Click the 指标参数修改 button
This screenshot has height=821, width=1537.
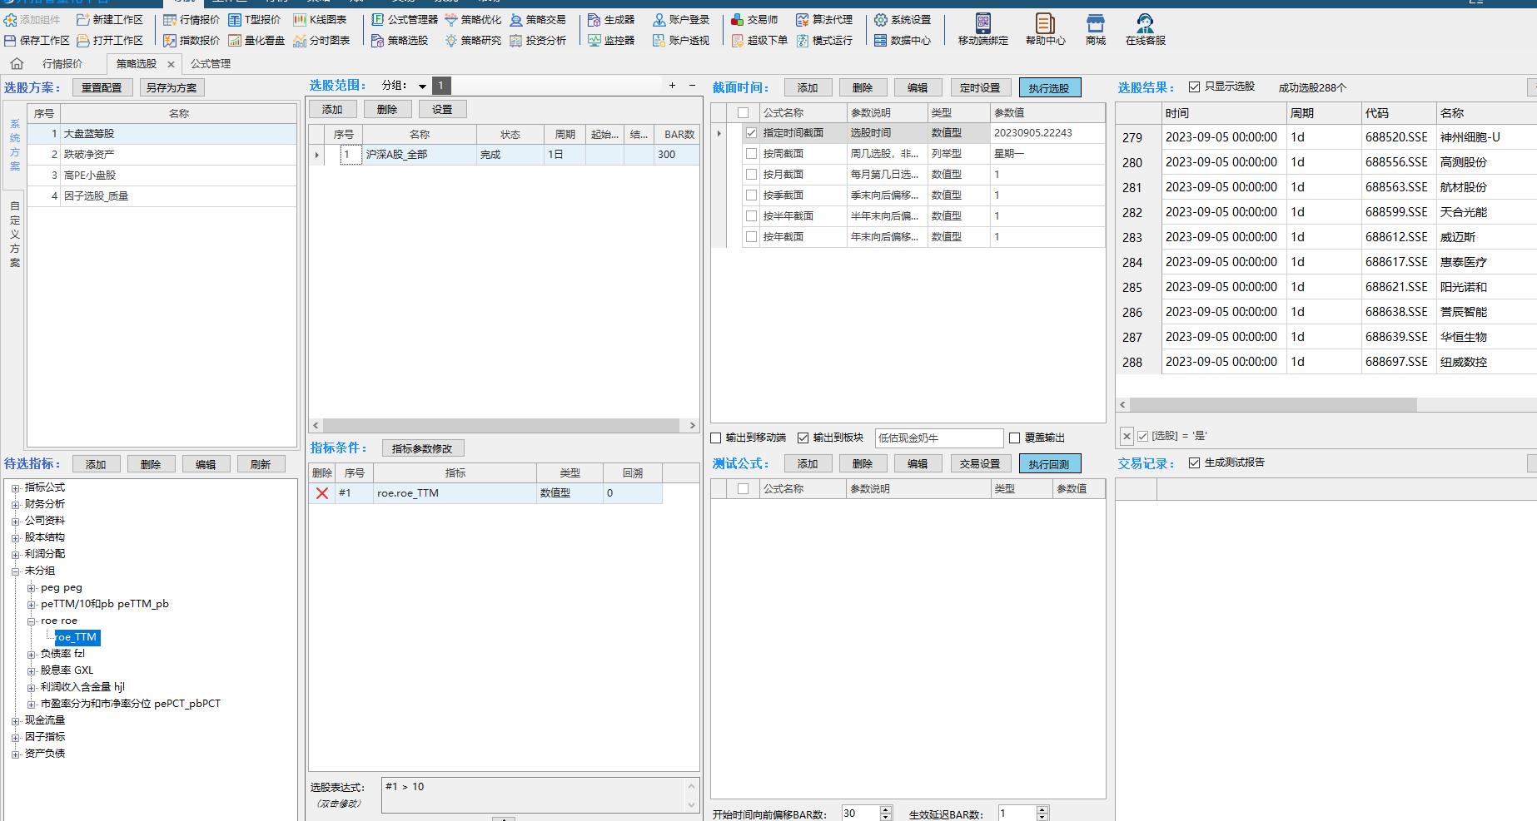(422, 449)
